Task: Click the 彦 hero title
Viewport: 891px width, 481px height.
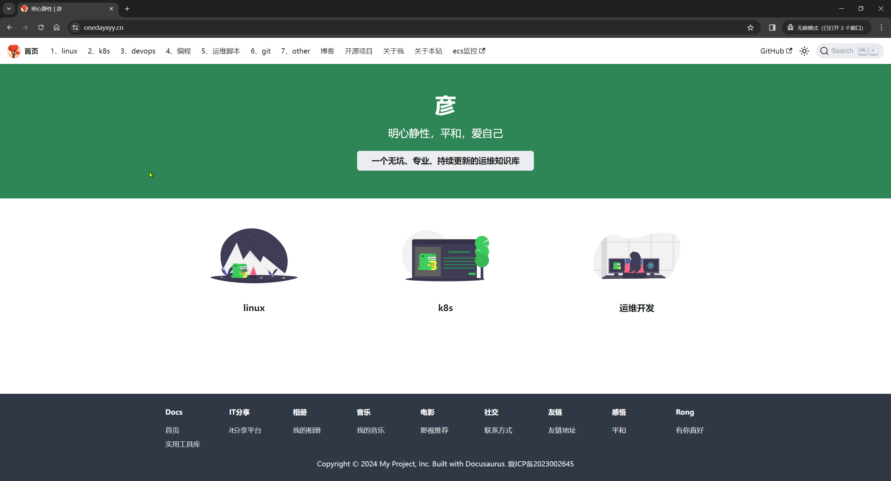Action: tap(445, 106)
